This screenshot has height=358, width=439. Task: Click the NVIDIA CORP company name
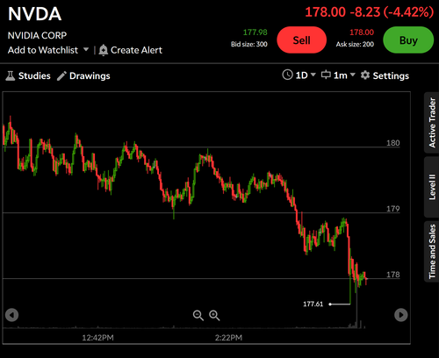pos(37,35)
